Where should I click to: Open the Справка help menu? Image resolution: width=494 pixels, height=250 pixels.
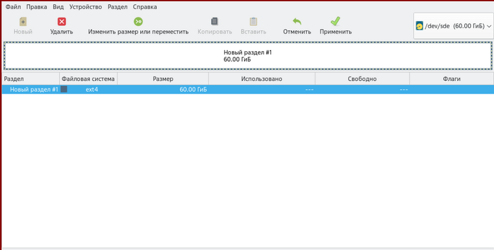[x=144, y=7]
